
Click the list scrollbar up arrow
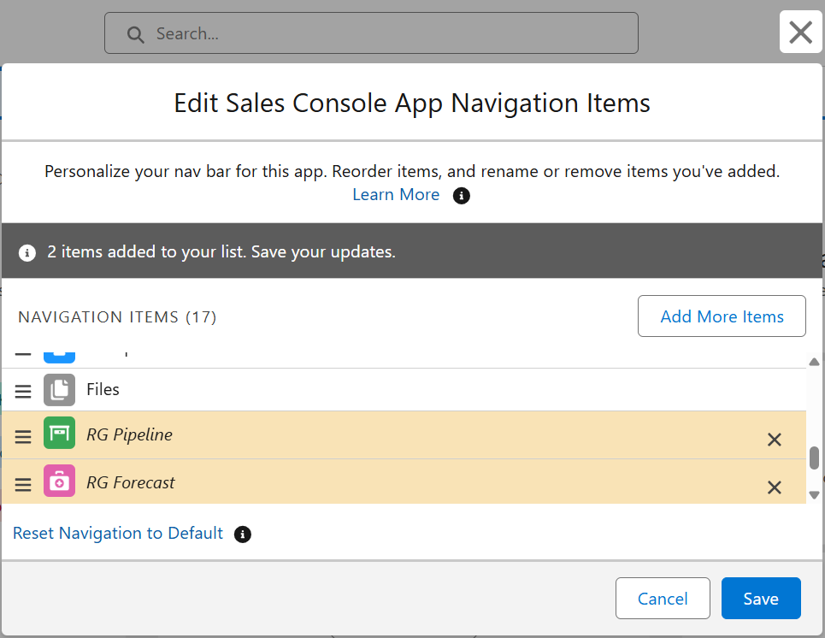814,362
